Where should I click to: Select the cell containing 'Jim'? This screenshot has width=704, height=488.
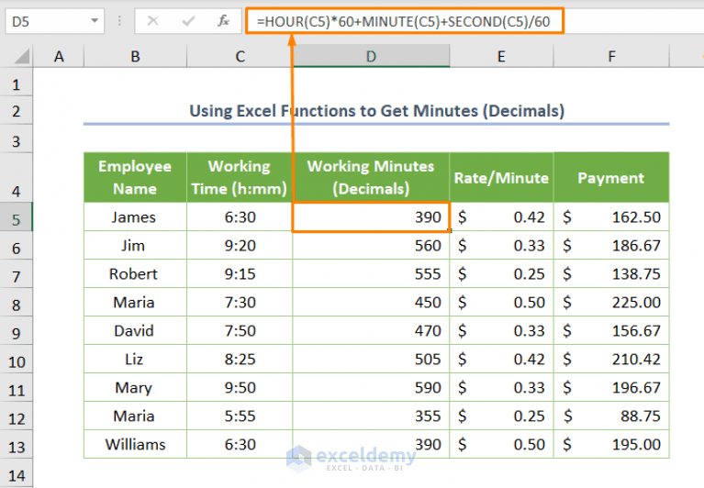click(135, 245)
